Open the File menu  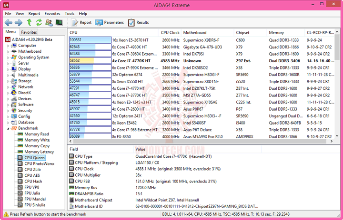(8, 13)
